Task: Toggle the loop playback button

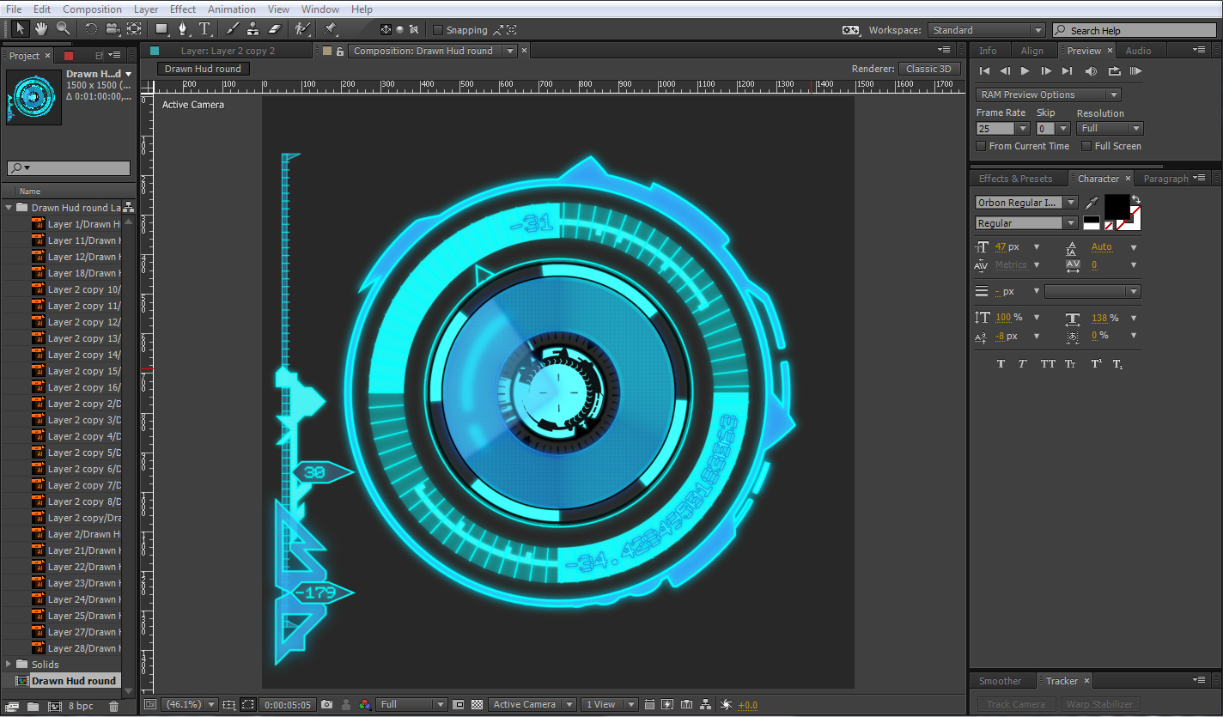Action: click(1114, 71)
